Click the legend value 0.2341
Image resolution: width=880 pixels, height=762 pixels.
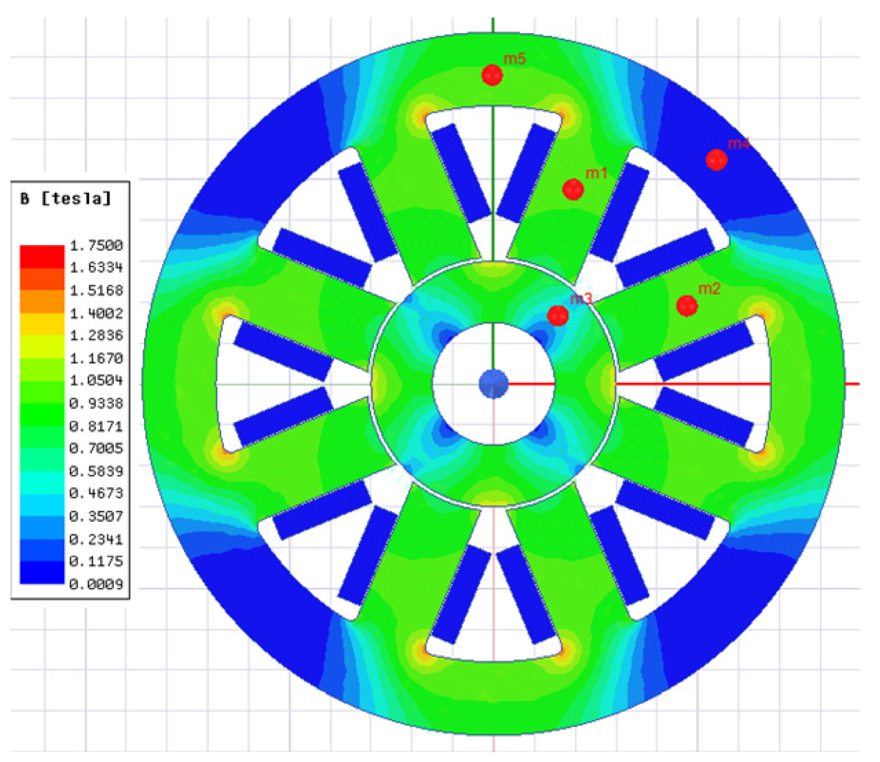pyautogui.click(x=96, y=538)
